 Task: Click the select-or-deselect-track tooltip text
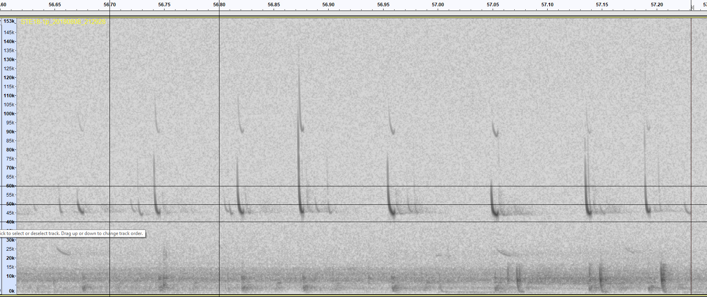[71, 233]
